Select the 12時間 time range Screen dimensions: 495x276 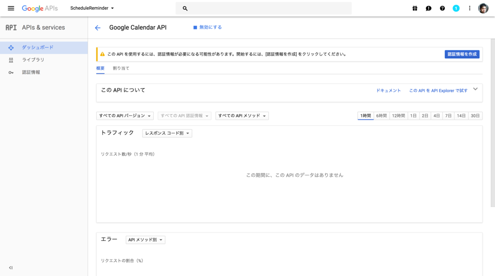point(398,116)
